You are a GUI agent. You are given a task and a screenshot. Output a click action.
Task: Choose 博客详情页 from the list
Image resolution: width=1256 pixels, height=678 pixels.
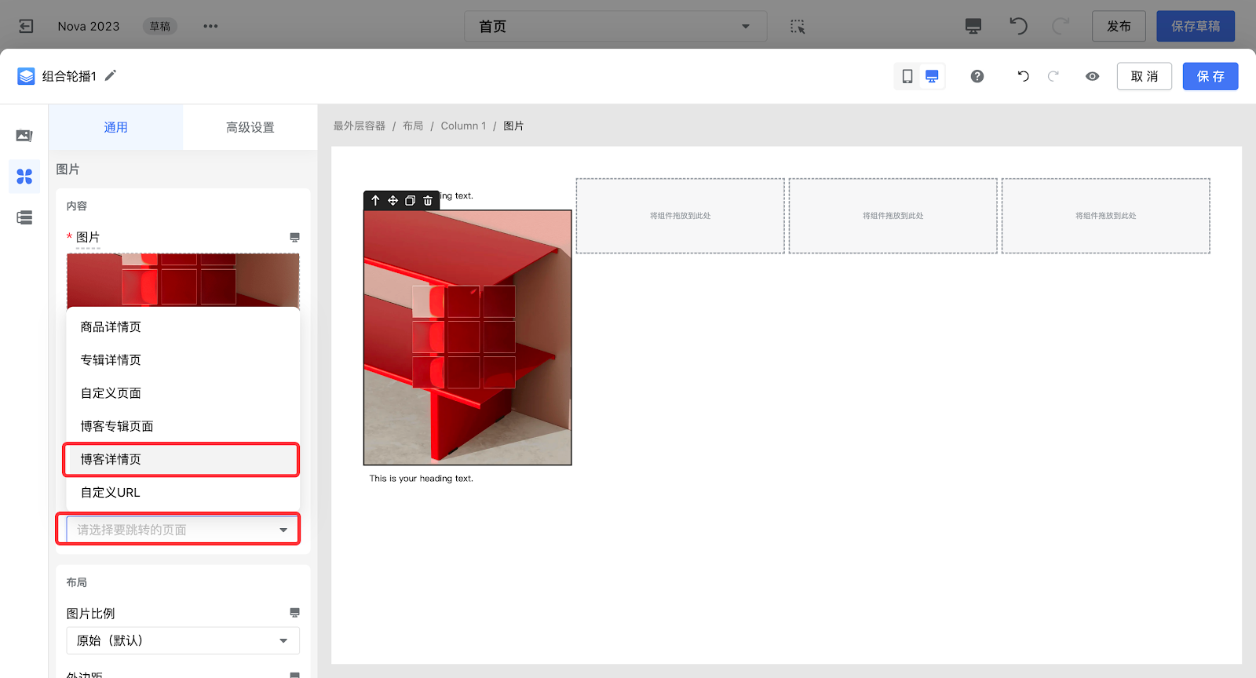click(181, 459)
